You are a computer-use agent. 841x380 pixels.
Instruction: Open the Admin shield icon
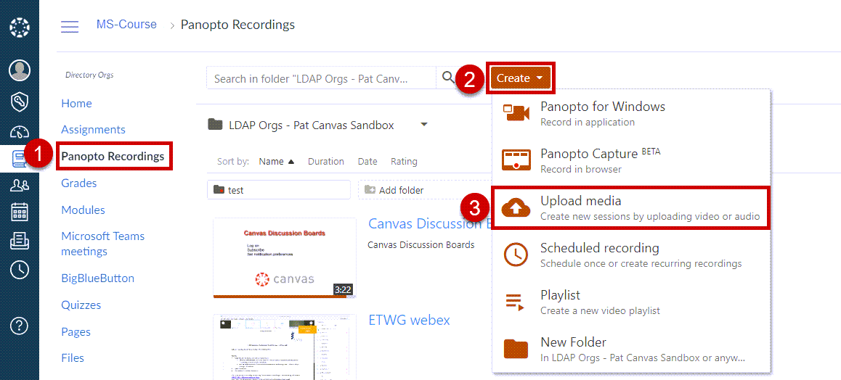(x=20, y=102)
